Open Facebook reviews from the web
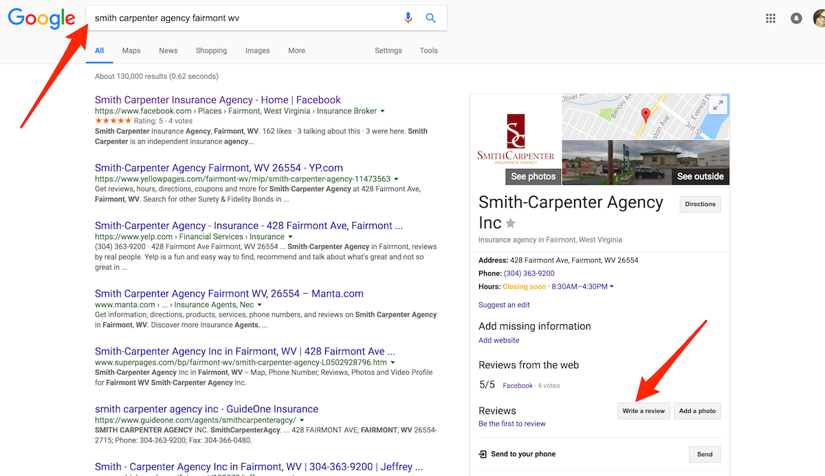Image resolution: width=825 pixels, height=476 pixels. click(518, 386)
